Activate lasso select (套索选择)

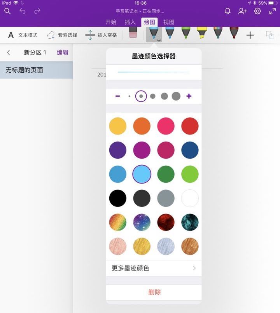point(62,35)
